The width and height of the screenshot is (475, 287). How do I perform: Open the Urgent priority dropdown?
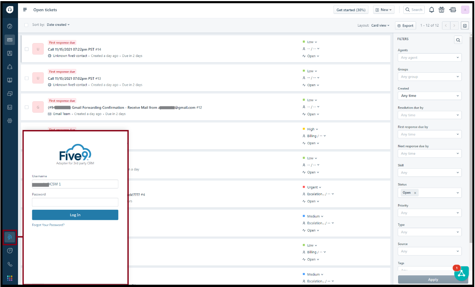click(312, 187)
